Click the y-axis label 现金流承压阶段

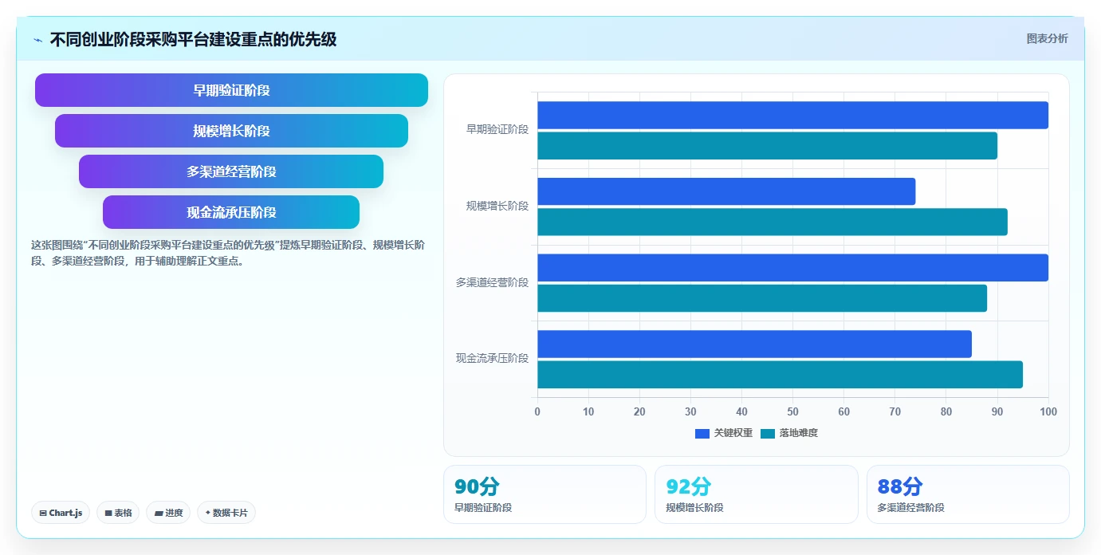(492, 358)
